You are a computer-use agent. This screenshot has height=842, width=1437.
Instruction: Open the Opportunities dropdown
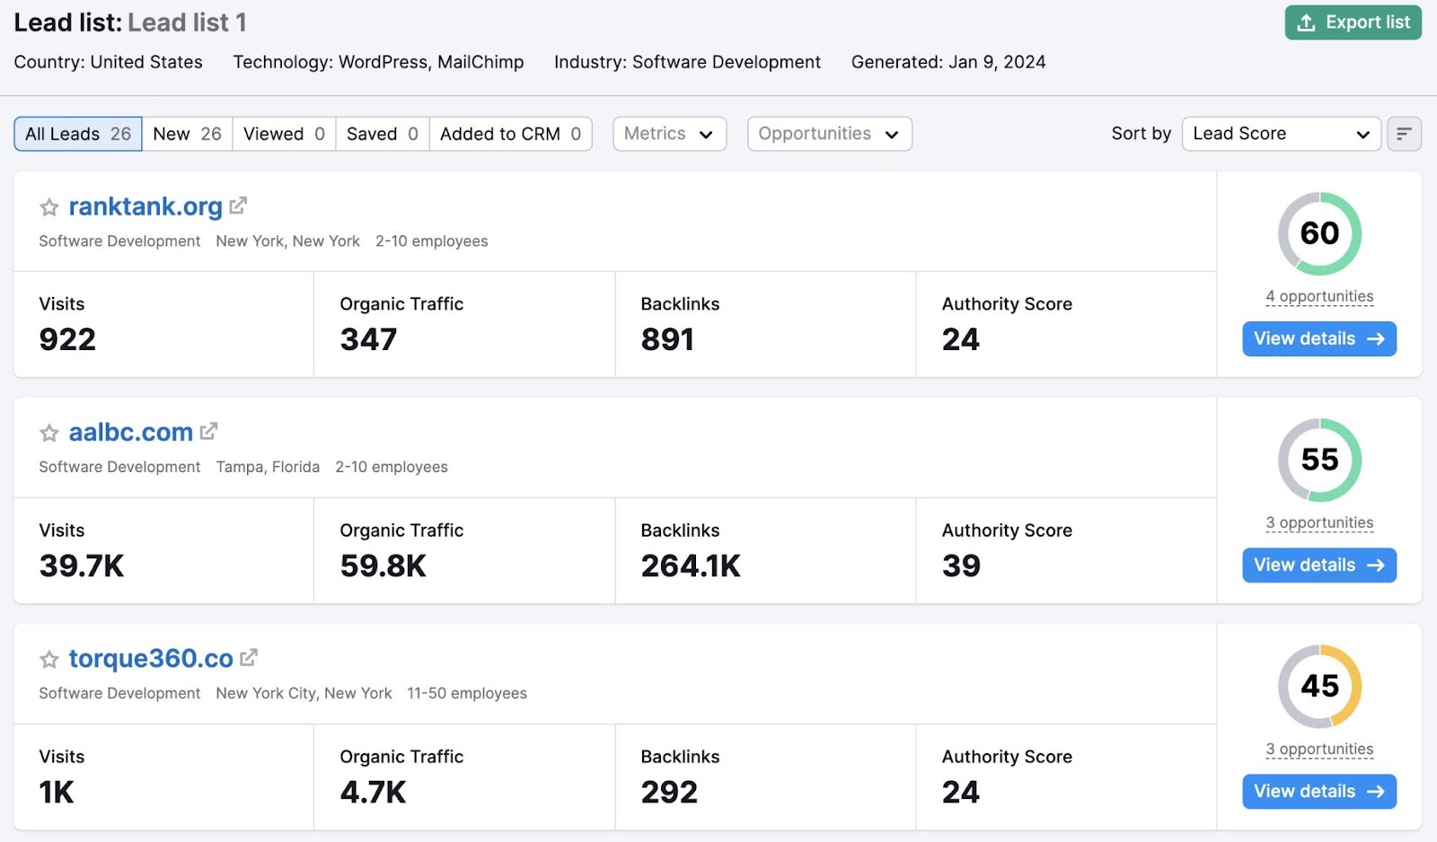point(828,133)
